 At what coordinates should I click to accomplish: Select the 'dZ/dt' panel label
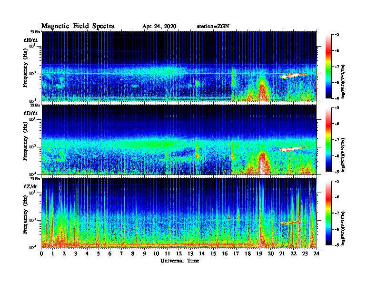coord(30,186)
